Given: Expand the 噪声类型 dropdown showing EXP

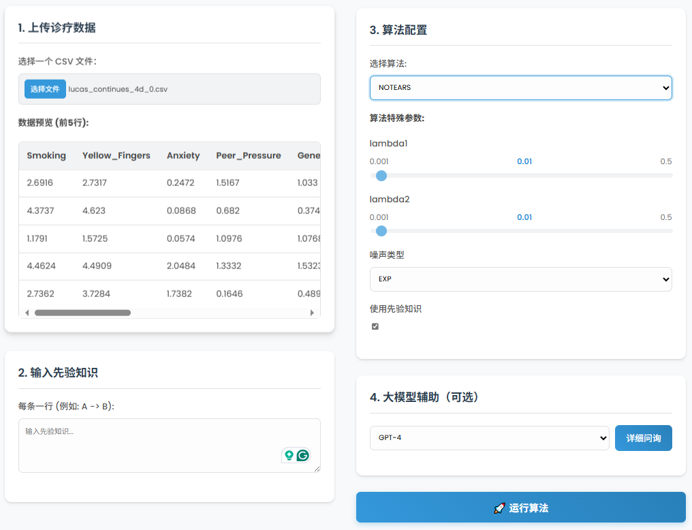Looking at the screenshot, I should coord(520,279).
